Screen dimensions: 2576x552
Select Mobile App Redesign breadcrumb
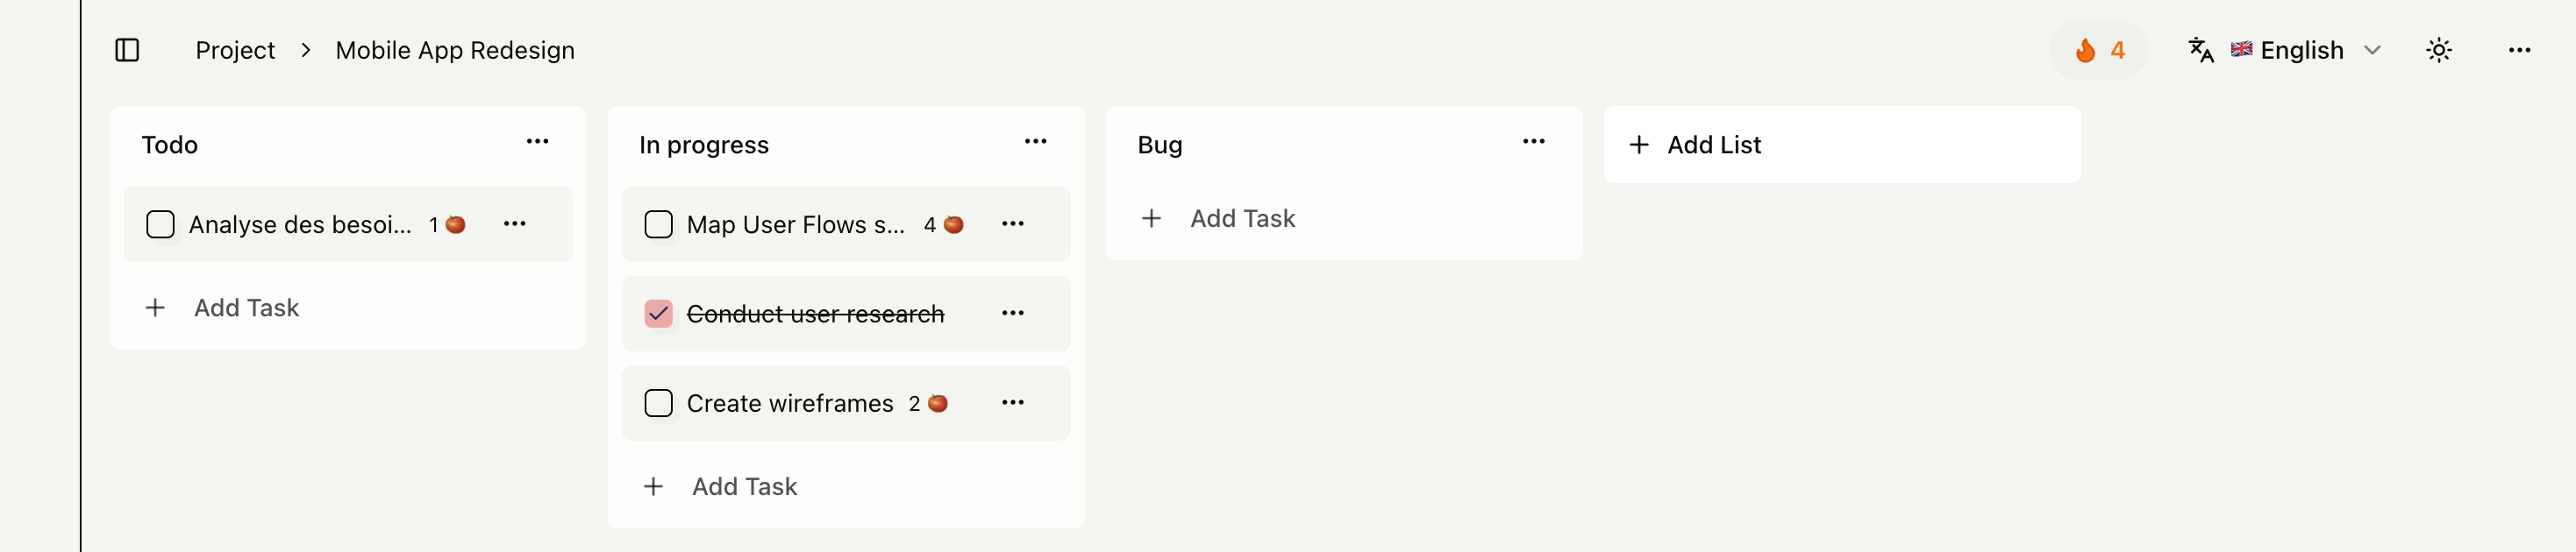[x=455, y=50]
